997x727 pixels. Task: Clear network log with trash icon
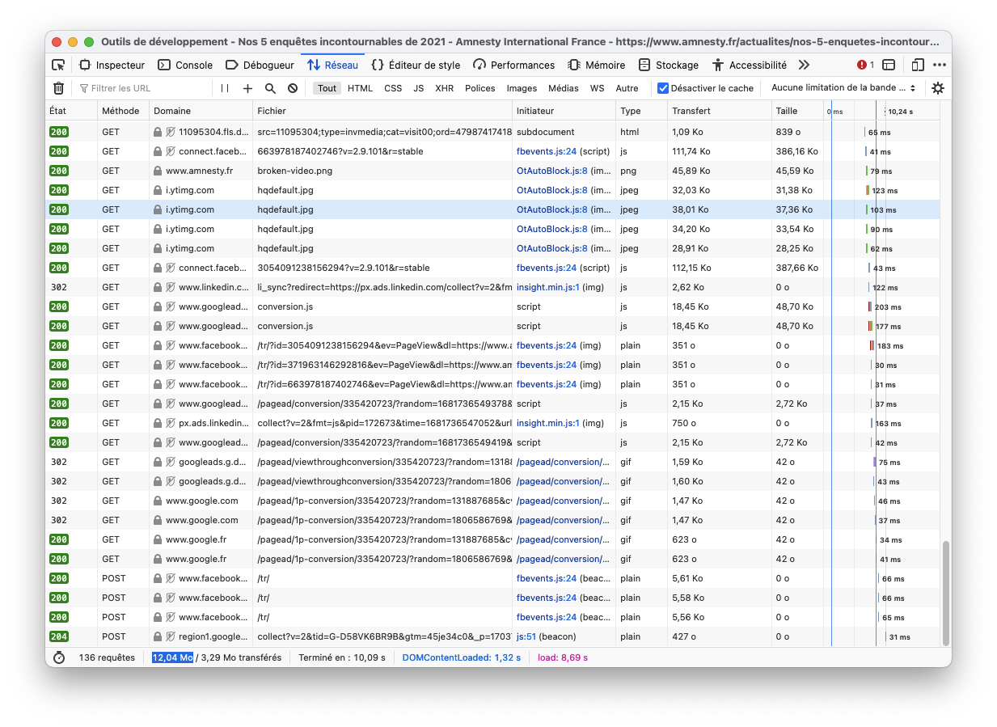point(58,88)
